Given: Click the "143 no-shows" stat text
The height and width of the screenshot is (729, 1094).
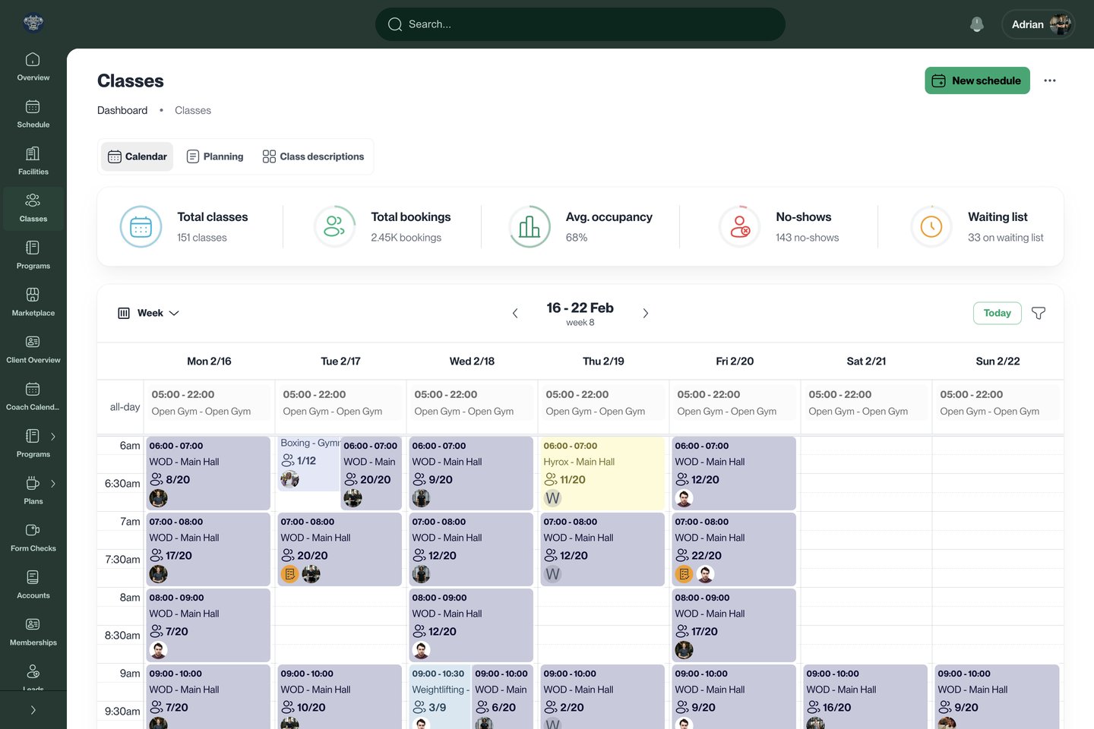Looking at the screenshot, I should point(808,238).
